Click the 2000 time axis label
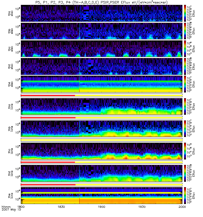Viewport: 203px width, 217px height. [x=182, y=207]
